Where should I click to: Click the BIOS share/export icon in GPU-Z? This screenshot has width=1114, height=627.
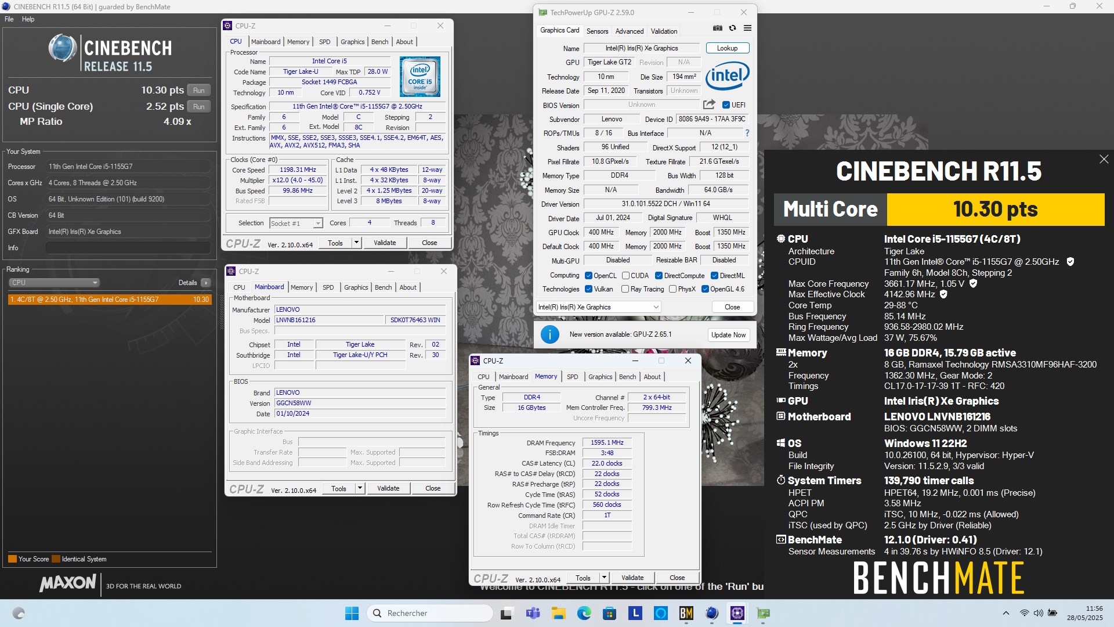pyautogui.click(x=709, y=105)
